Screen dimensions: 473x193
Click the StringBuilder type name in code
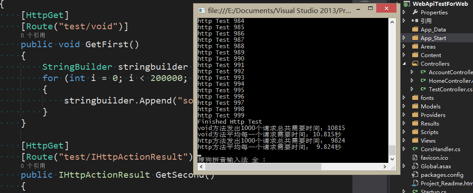tap(77, 67)
